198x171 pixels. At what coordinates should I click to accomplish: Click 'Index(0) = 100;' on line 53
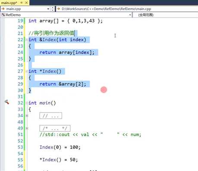pyautogui.click(x=60, y=147)
